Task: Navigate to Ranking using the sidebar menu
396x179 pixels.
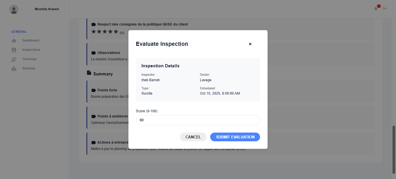Action: (29, 68)
